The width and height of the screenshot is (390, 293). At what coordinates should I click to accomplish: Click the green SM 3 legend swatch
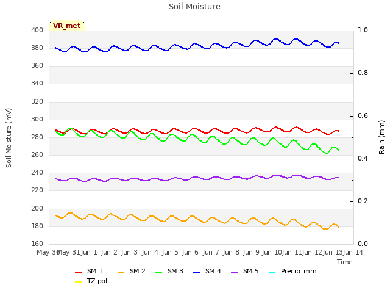point(158,272)
